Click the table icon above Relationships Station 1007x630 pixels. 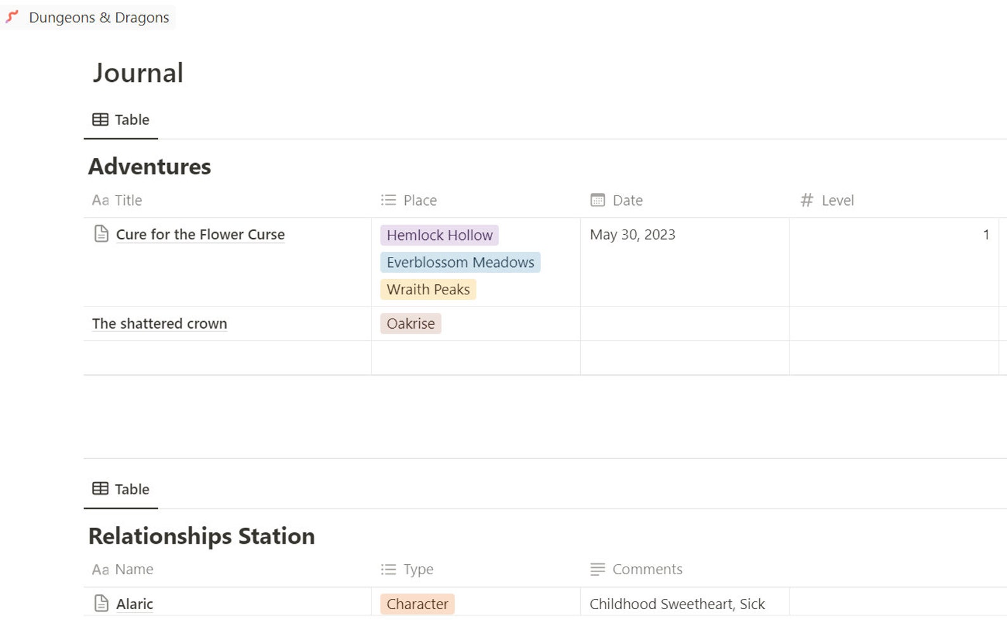click(100, 489)
